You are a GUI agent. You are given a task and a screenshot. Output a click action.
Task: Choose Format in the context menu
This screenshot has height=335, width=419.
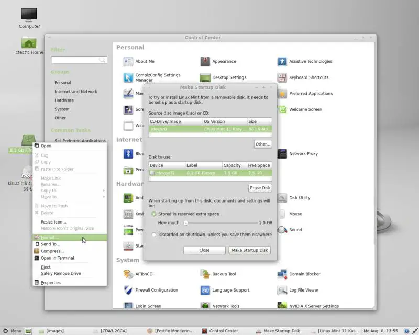(70, 237)
